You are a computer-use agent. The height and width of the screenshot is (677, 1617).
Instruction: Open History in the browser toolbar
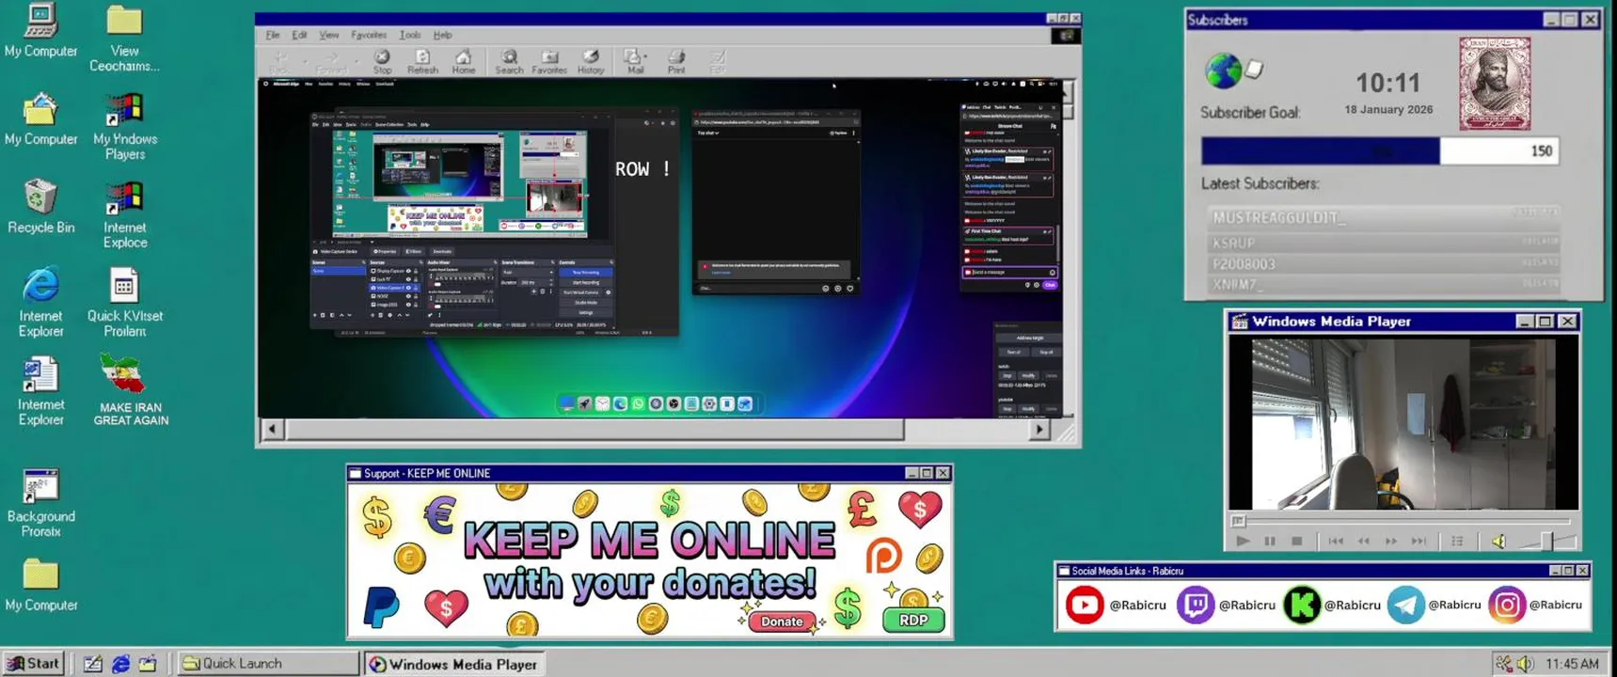click(x=591, y=62)
